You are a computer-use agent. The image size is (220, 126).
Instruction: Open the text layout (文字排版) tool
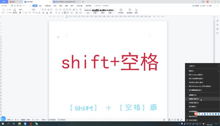pyautogui.click(x=121, y=11)
